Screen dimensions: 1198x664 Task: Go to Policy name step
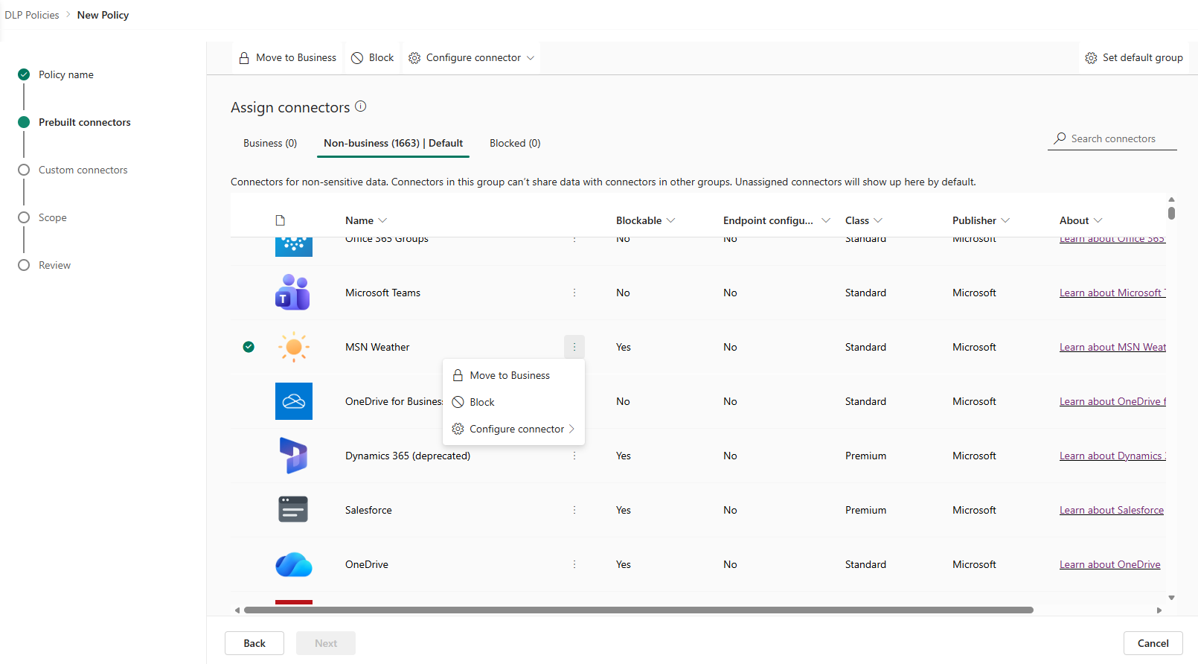pyautogui.click(x=66, y=74)
